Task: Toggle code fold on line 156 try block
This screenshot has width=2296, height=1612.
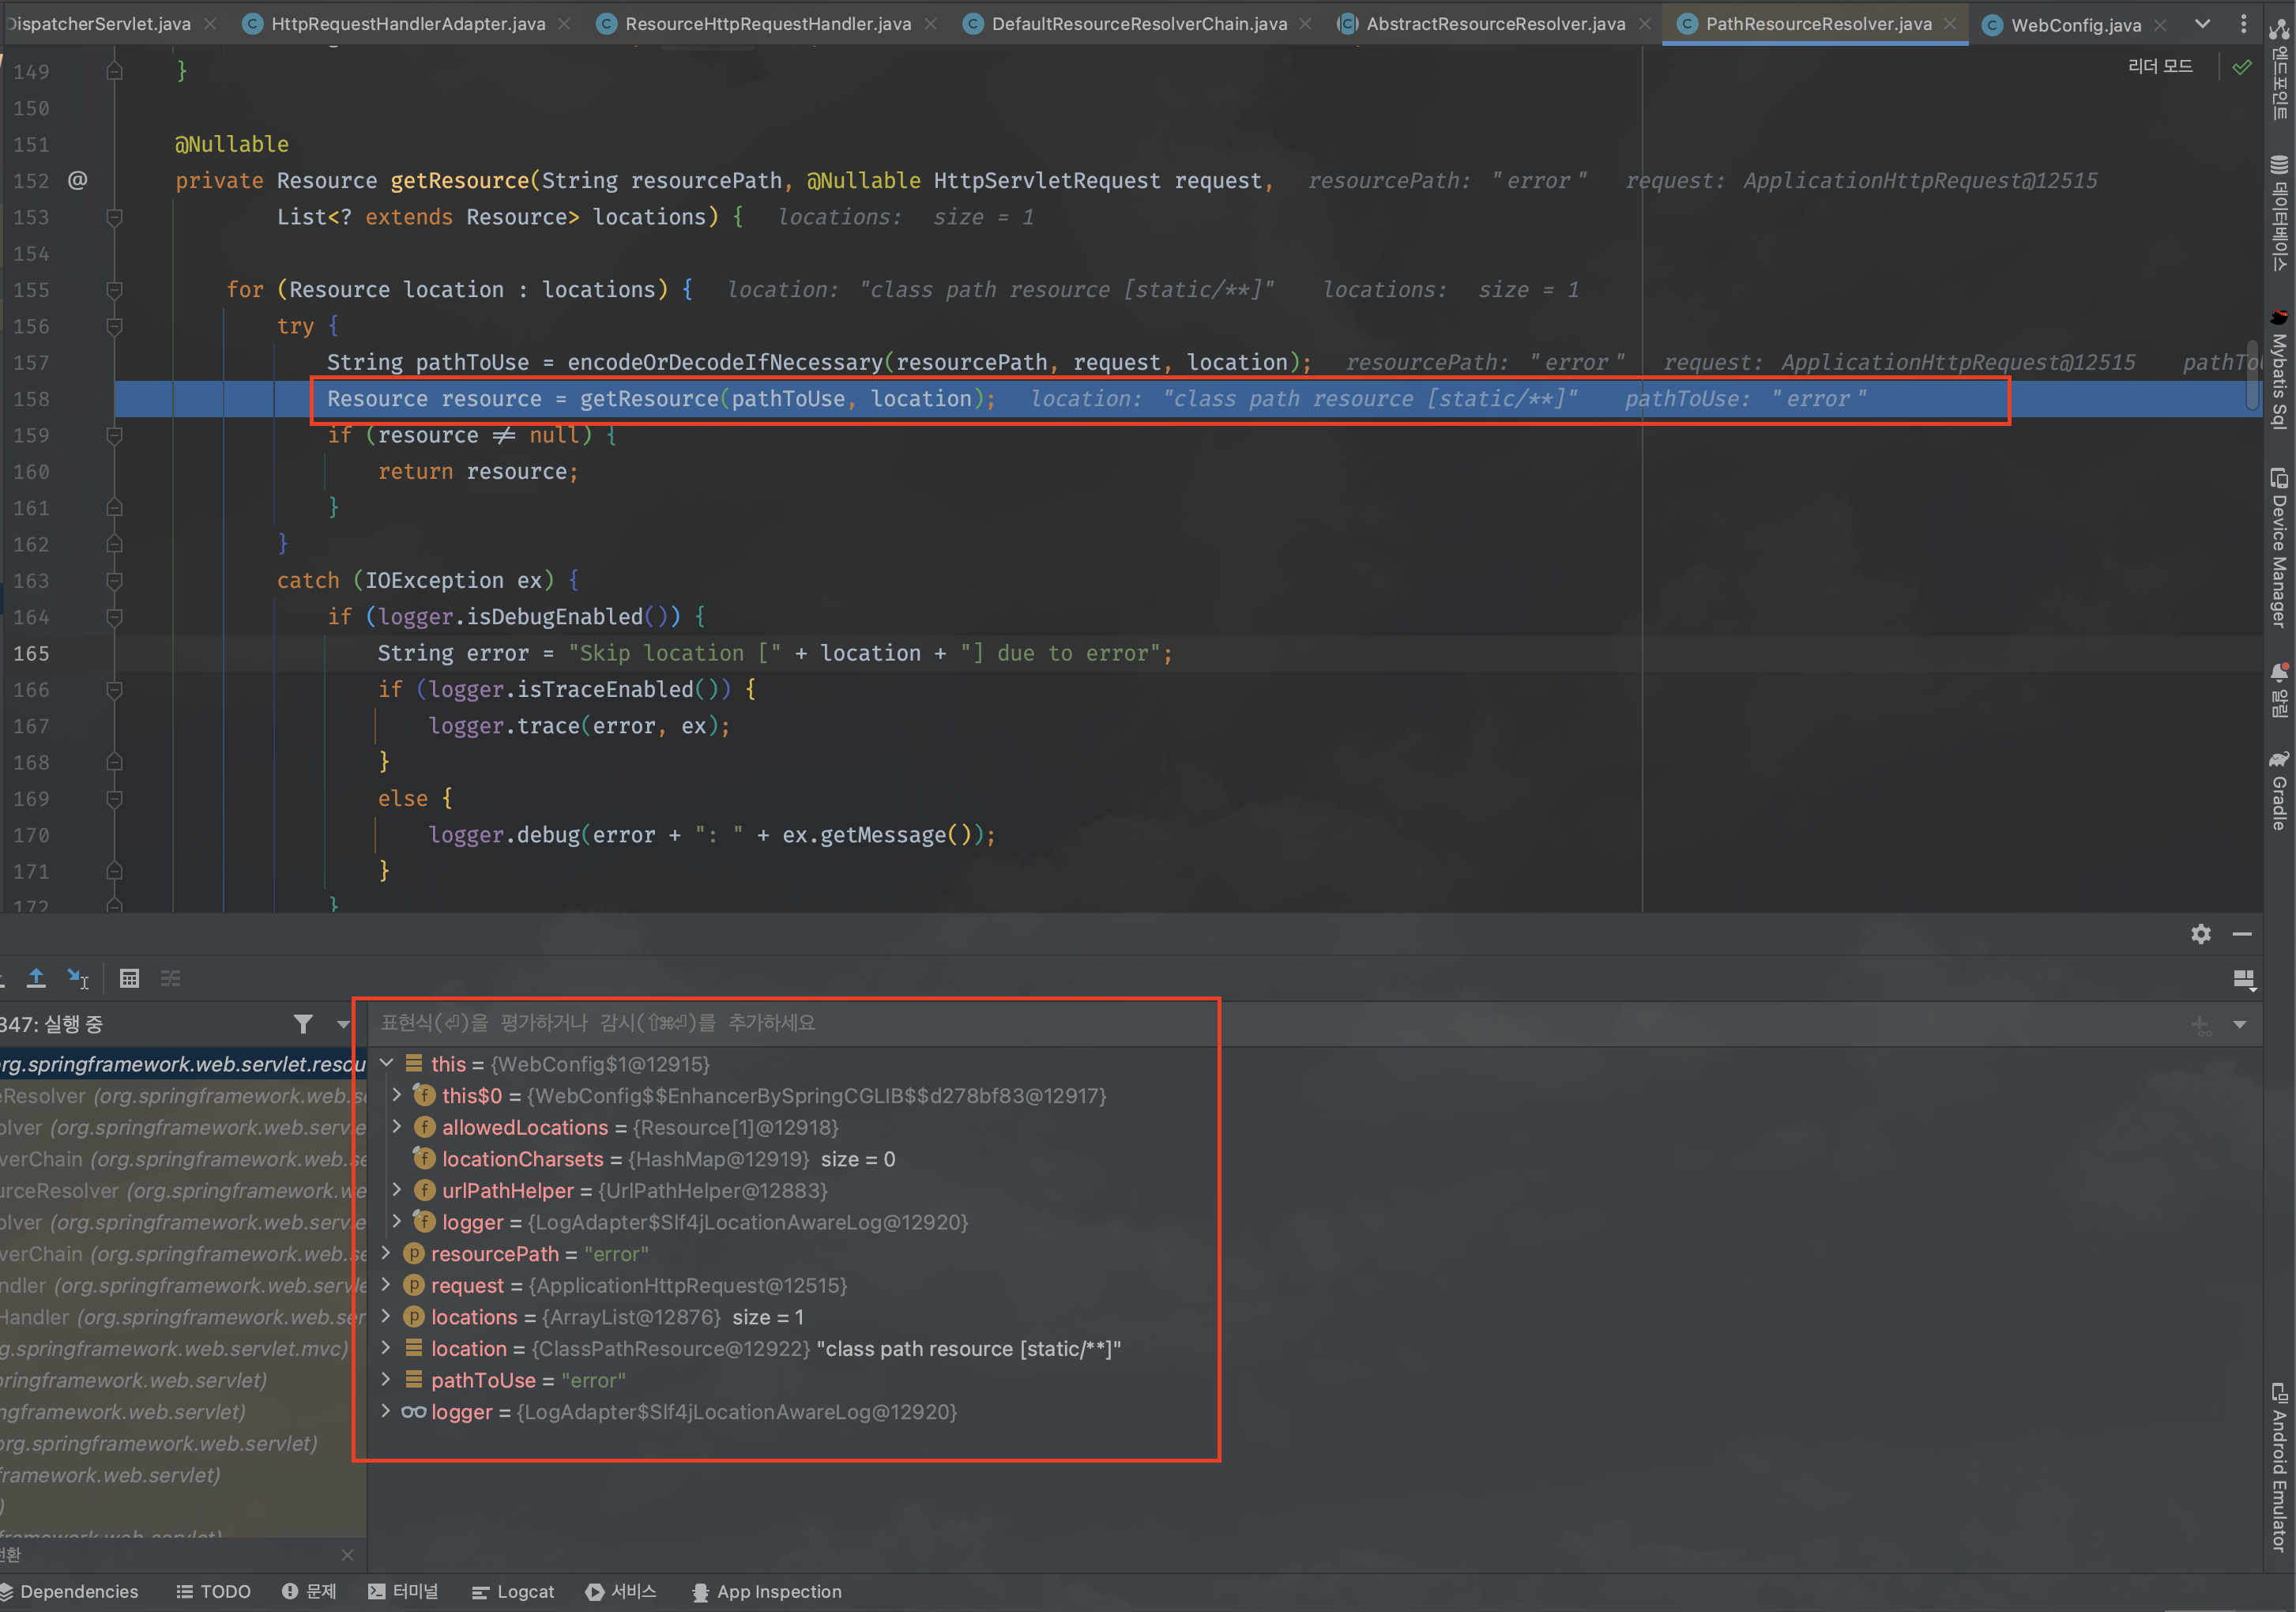Action: click(115, 326)
